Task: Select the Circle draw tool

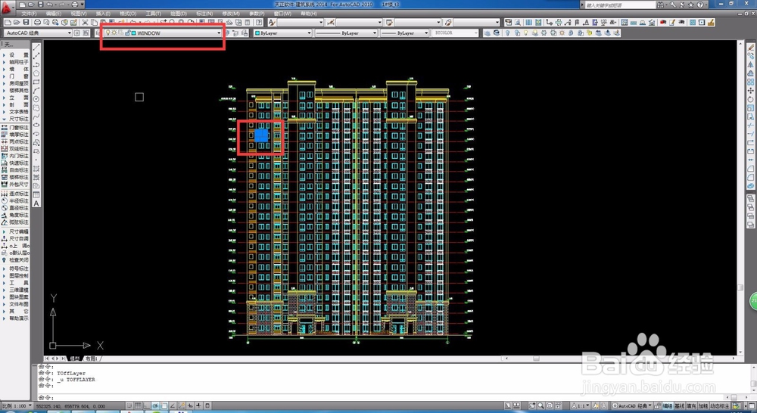Action: pyautogui.click(x=36, y=99)
